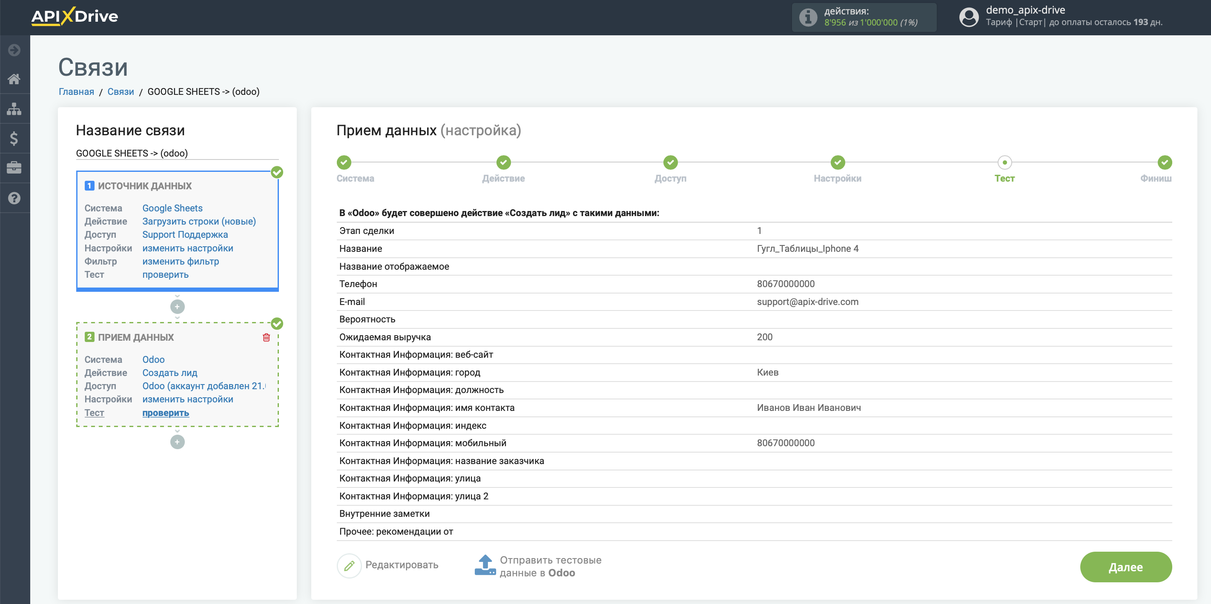Click the upload icon for sending test data
This screenshot has width=1211, height=604.
click(x=485, y=565)
